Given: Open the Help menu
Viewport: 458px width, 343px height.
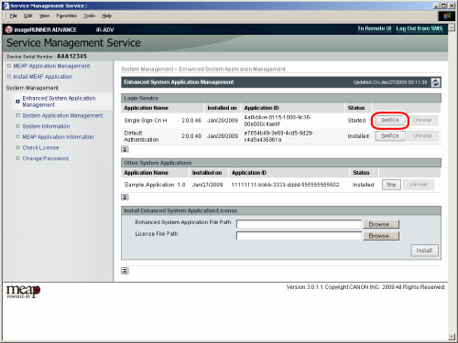Looking at the screenshot, I should click(106, 16).
